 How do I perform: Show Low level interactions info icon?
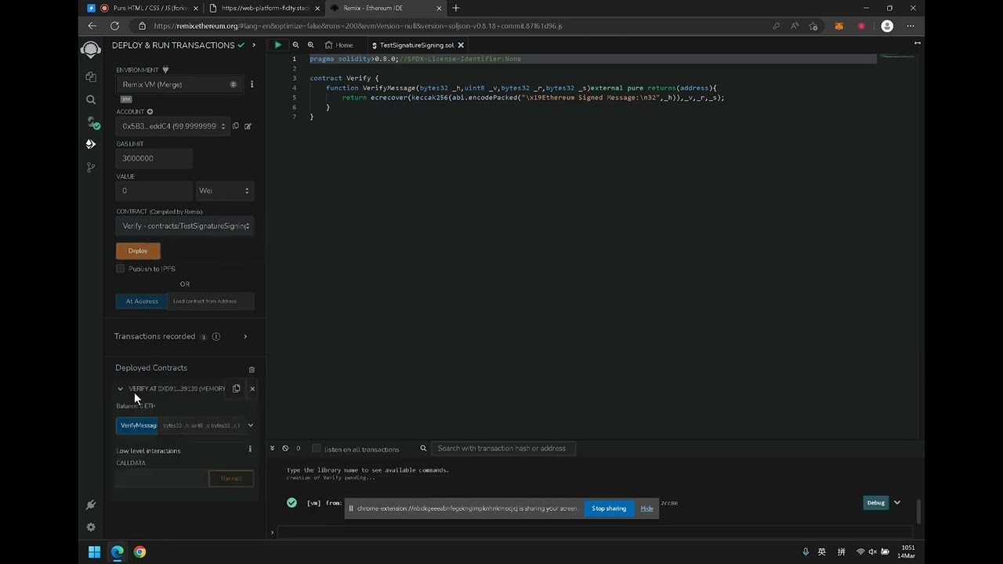click(250, 450)
